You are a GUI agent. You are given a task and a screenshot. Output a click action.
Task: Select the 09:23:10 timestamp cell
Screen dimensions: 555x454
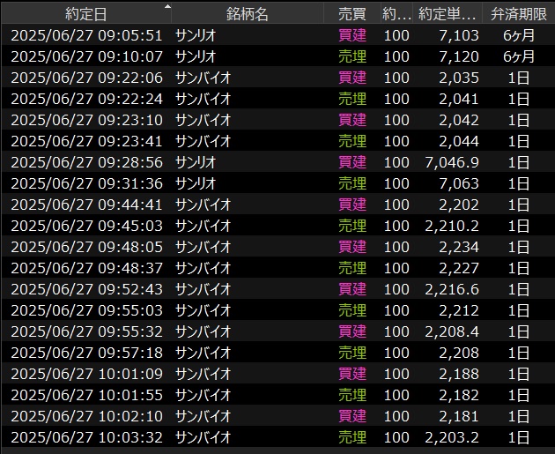tap(86, 120)
